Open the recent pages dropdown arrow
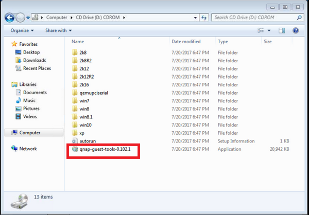The width and height of the screenshot is (309, 215). coord(28,17)
